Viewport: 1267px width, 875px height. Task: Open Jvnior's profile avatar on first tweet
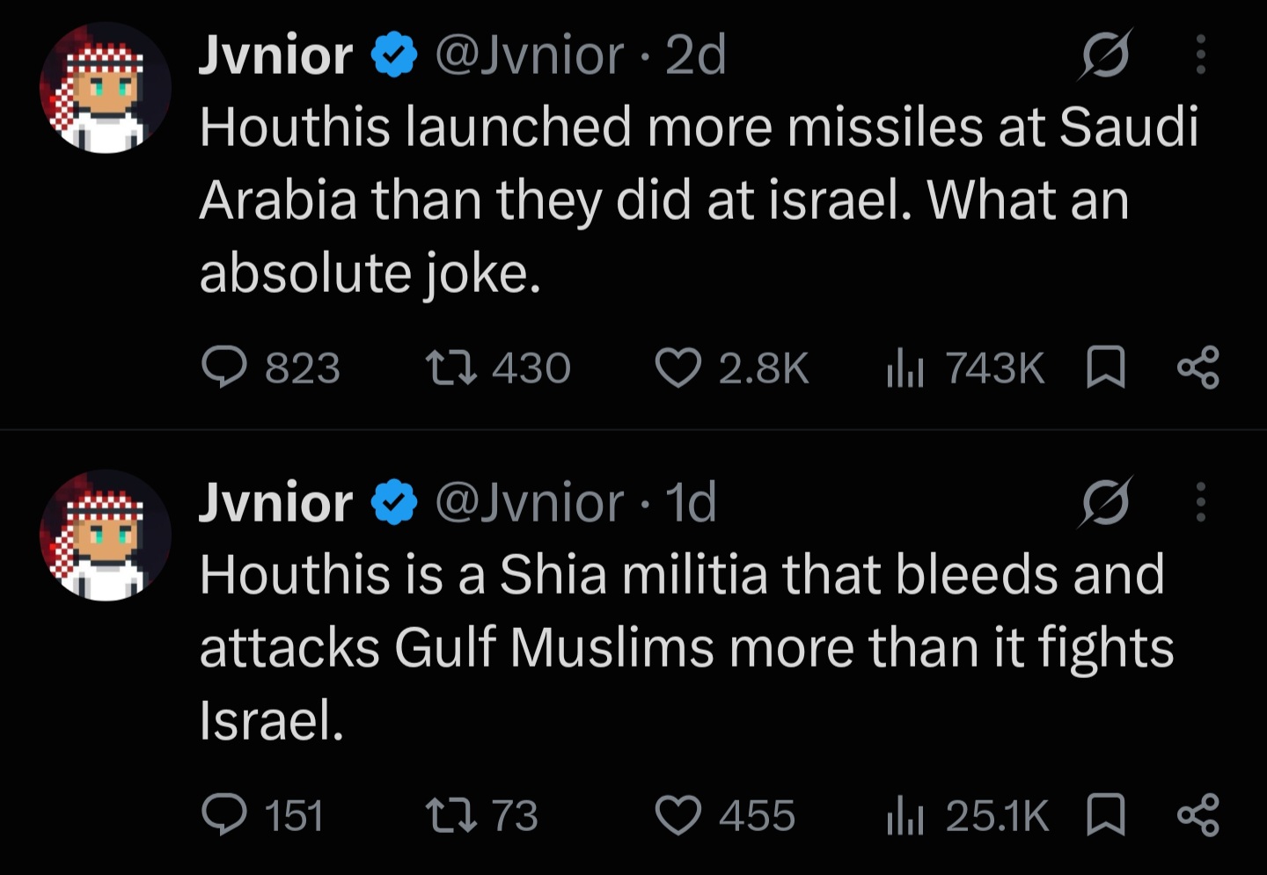[106, 88]
